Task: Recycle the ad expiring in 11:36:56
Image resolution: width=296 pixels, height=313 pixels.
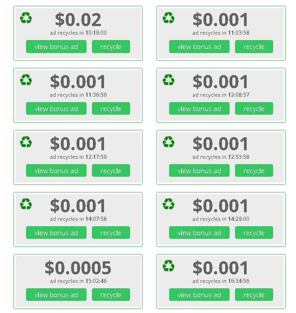Action: point(111,108)
